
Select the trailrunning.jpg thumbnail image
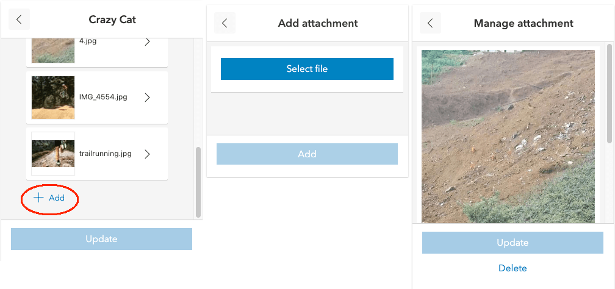coord(53,154)
